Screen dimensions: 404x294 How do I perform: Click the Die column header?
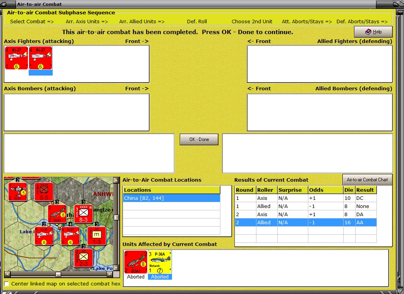tap(349, 190)
